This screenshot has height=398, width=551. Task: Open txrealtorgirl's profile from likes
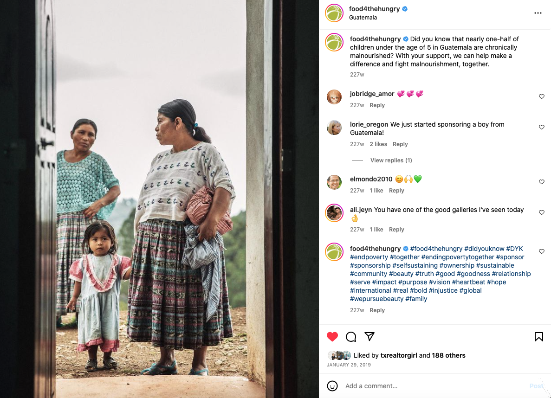coord(398,355)
